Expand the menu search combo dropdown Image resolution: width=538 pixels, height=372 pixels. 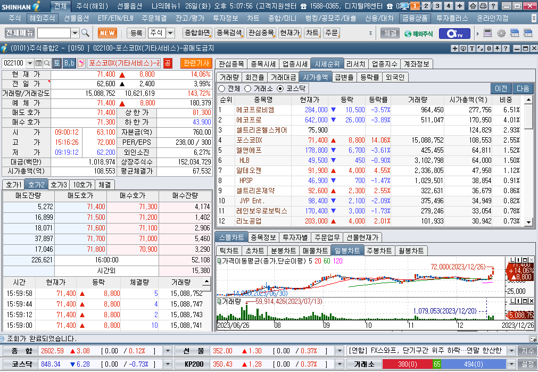pyautogui.click(x=75, y=33)
